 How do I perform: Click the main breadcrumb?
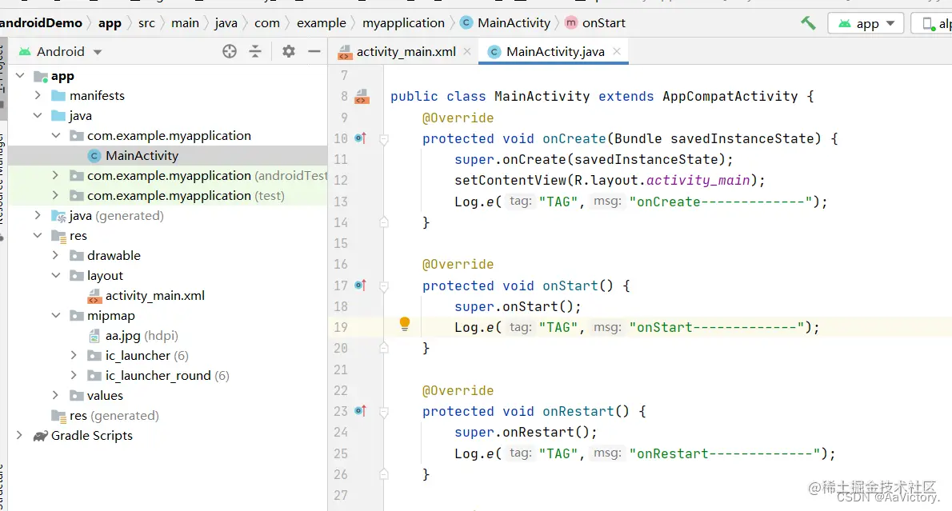tap(185, 23)
